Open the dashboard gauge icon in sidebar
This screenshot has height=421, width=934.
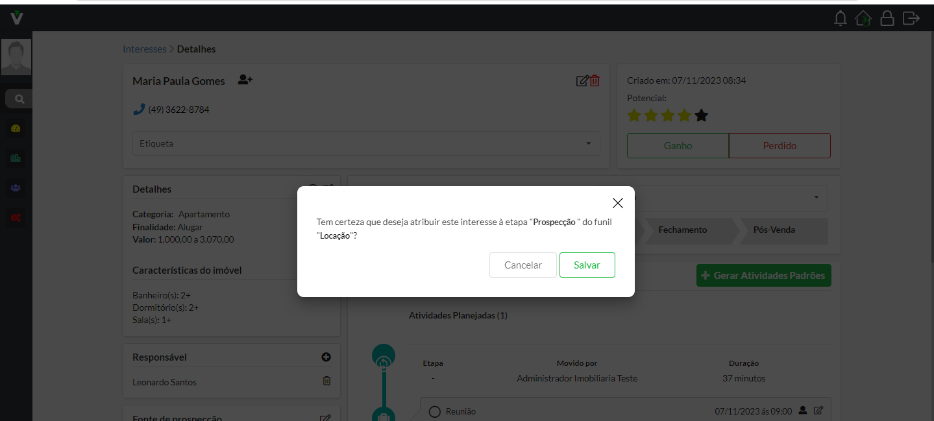coord(16,128)
